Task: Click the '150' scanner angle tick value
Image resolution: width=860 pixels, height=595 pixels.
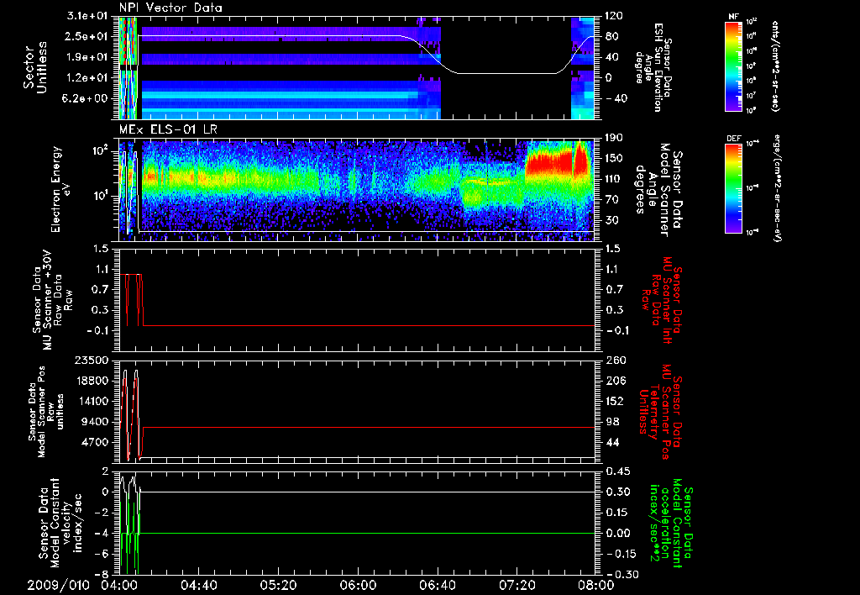Action: [614, 158]
